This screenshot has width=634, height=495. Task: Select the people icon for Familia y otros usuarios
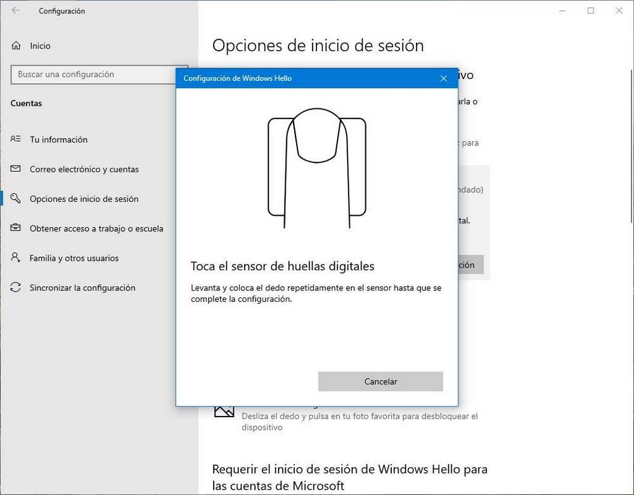15,258
